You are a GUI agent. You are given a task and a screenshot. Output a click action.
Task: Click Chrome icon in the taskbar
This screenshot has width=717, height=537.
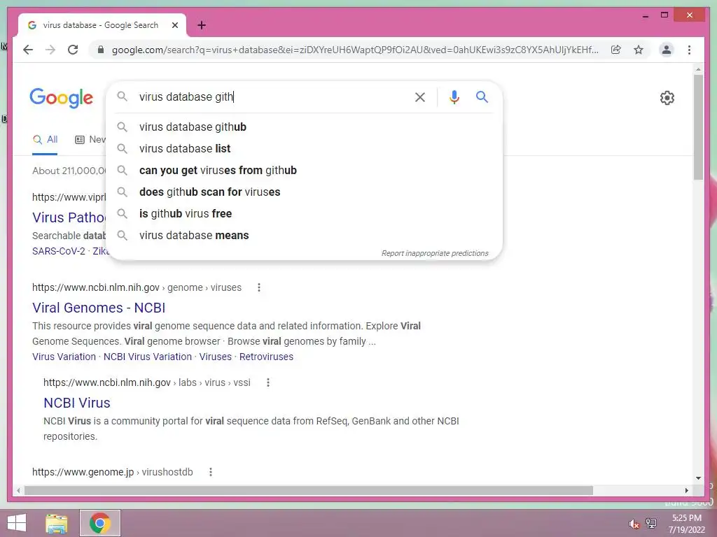[99, 523]
